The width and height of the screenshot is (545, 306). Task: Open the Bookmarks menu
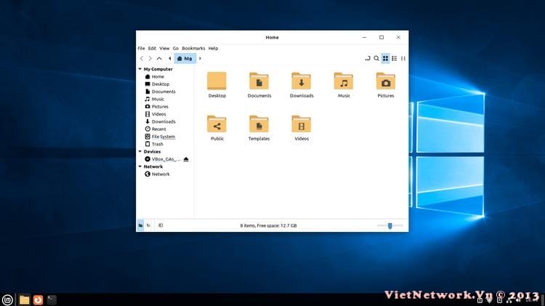(193, 48)
